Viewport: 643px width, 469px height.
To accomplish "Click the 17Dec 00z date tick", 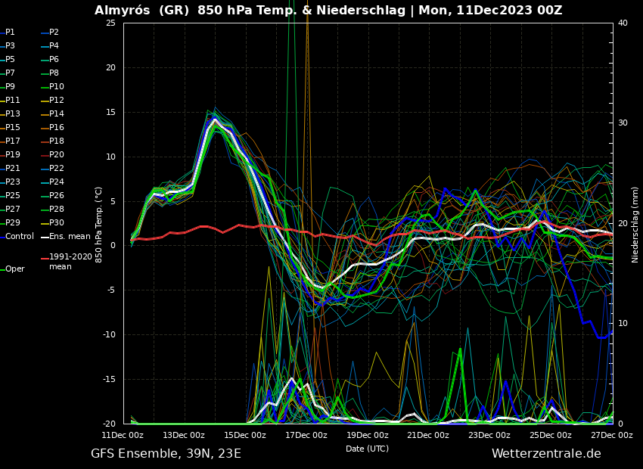I will click(306, 436).
